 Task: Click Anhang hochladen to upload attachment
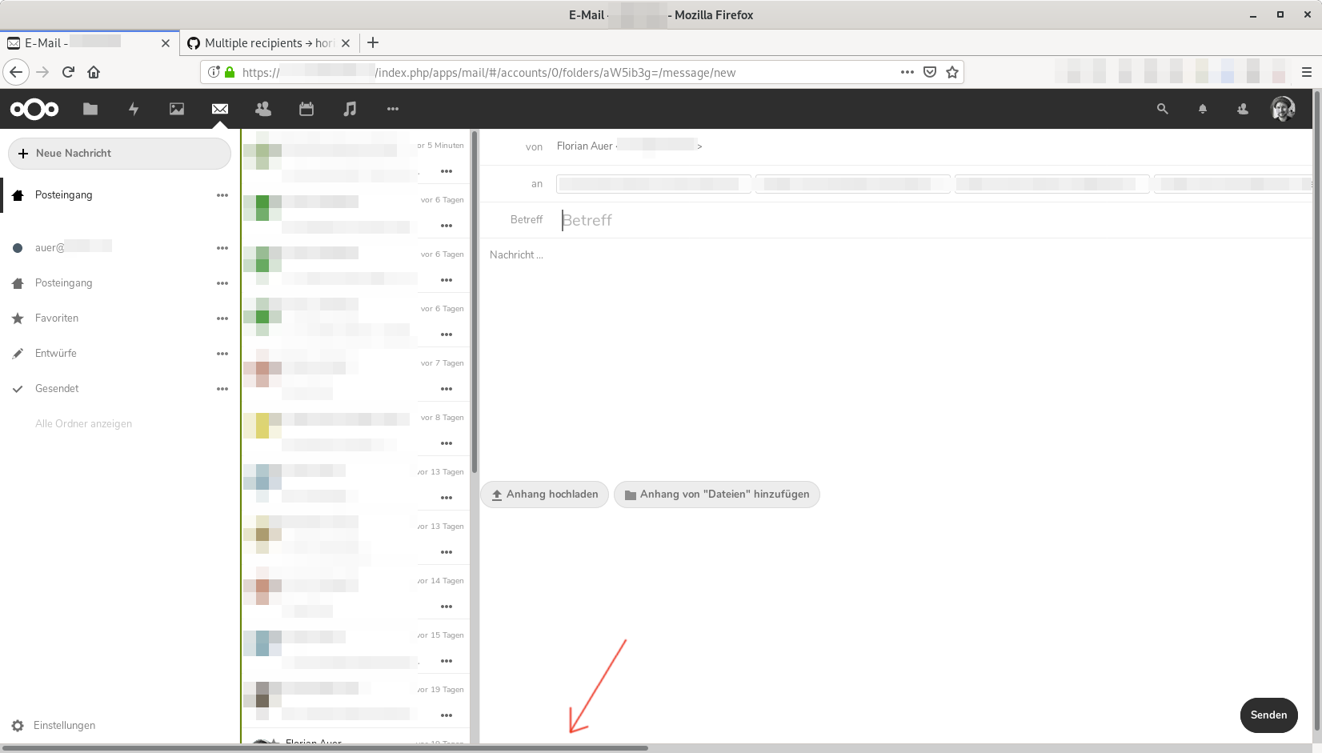pos(544,495)
